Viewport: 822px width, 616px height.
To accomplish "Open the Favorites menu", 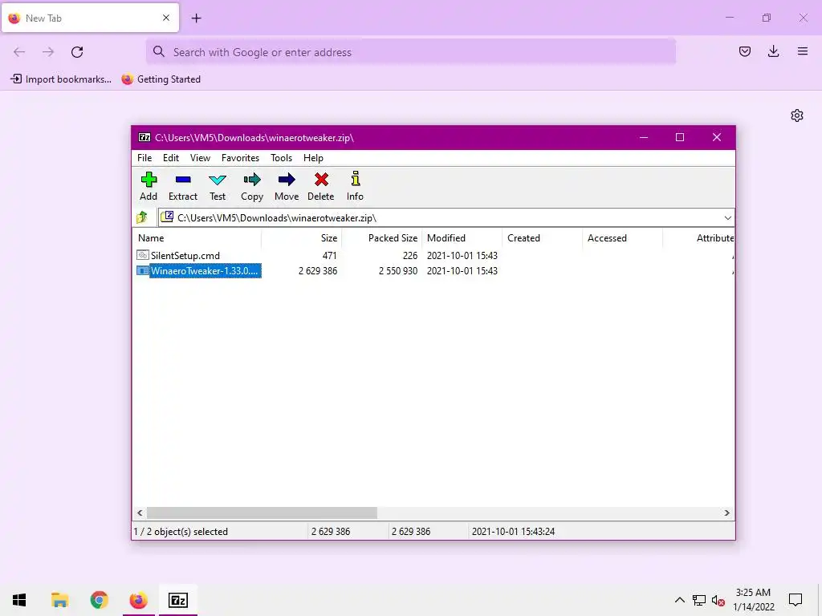I will click(240, 158).
